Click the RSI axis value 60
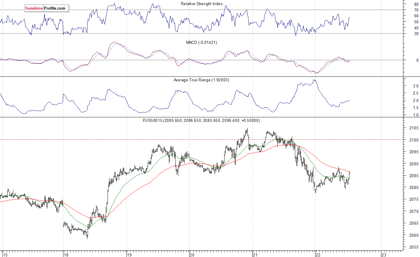Image resolution: width=420 pixels, height=257 pixels. (x=416, y=16)
